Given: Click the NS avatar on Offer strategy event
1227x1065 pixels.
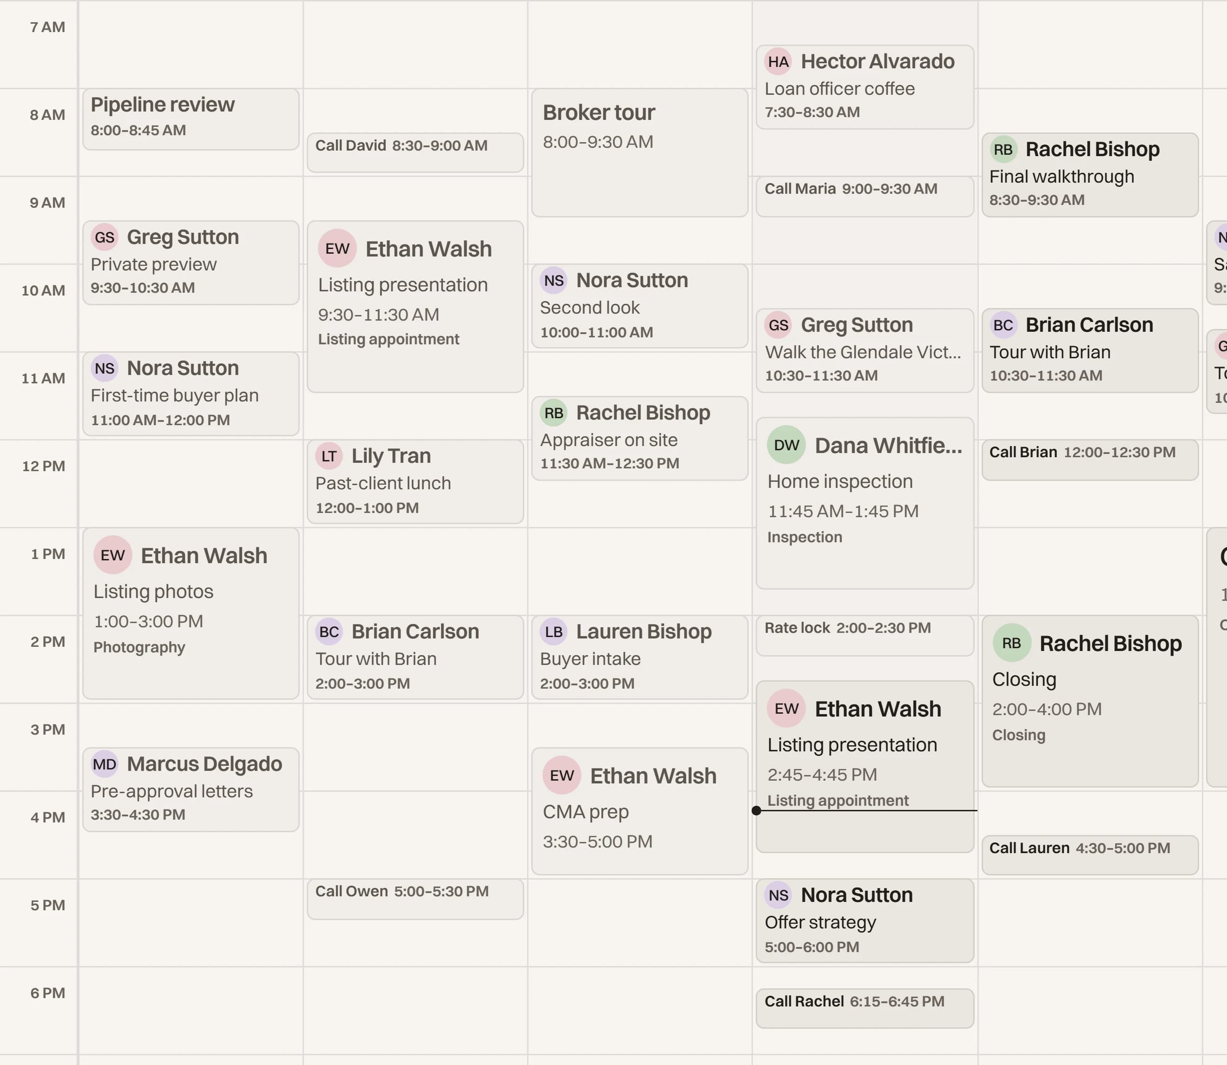Looking at the screenshot, I should pos(778,895).
